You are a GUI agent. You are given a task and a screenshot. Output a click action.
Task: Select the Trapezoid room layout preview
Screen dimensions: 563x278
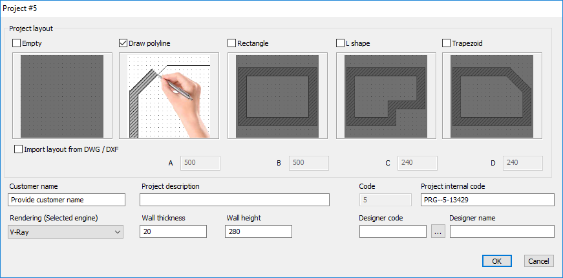[492, 96]
